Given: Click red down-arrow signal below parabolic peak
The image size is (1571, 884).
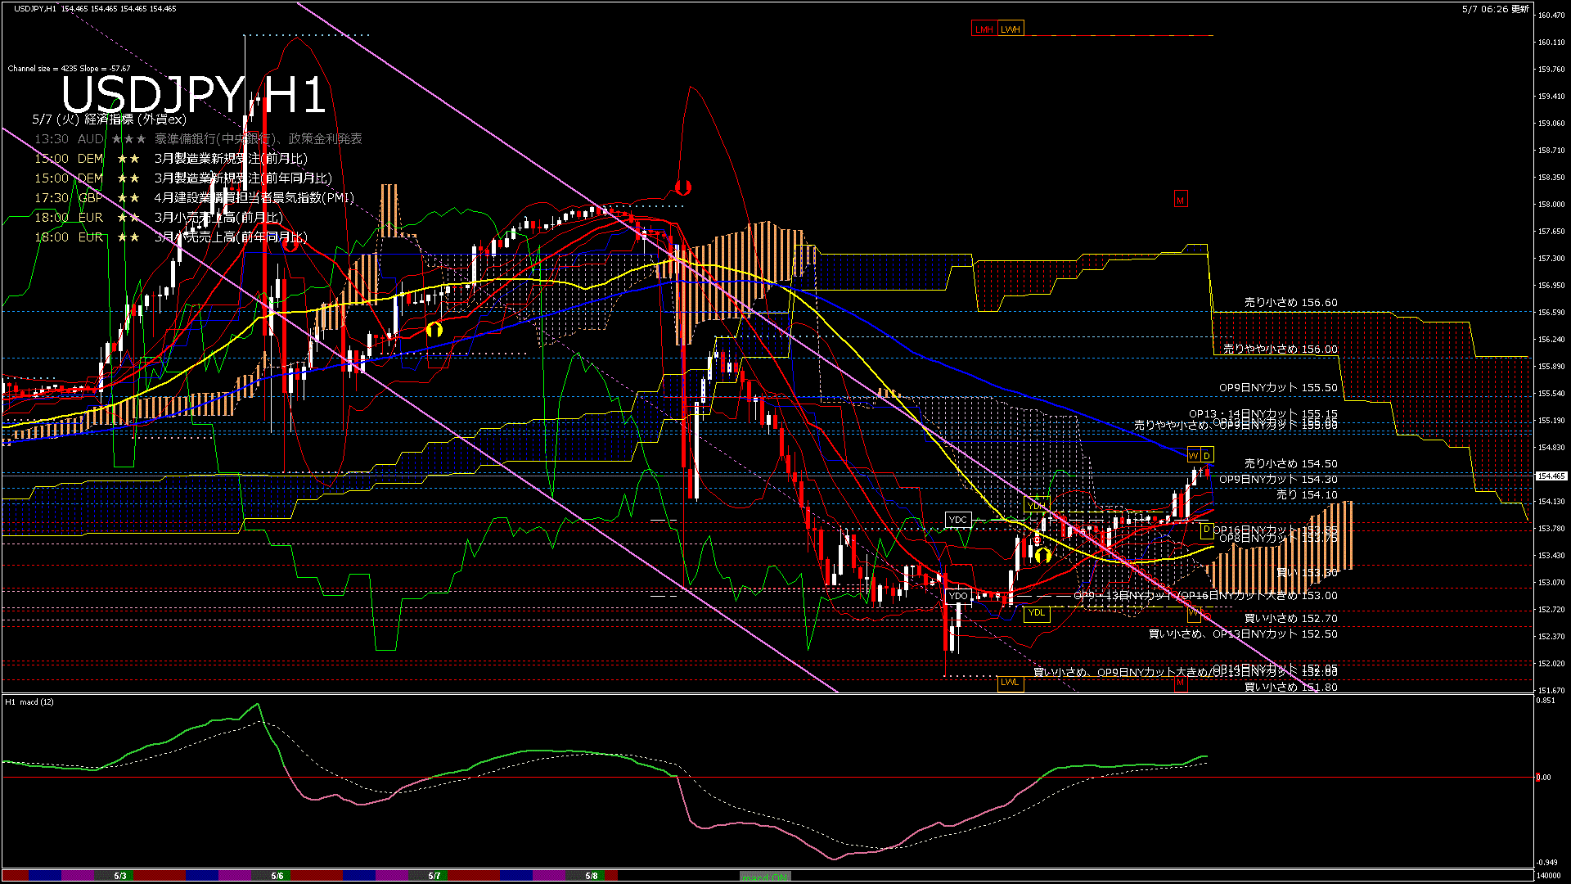Looking at the screenshot, I should 683,187.
